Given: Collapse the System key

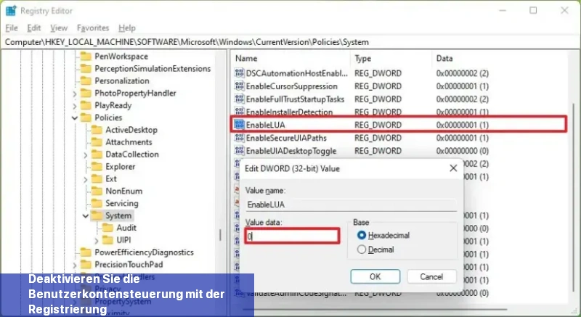Looking at the screenshot, I should pos(86,215).
